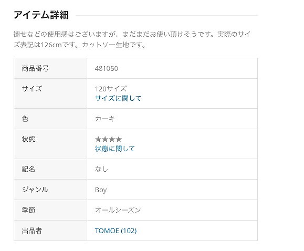Open seller TOMOE (102) profile link
Screen dimensions: 304x251
point(116,231)
